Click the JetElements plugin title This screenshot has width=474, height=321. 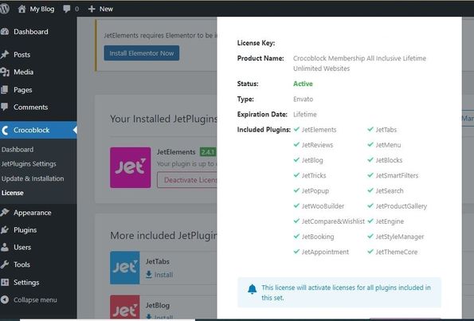(176, 152)
